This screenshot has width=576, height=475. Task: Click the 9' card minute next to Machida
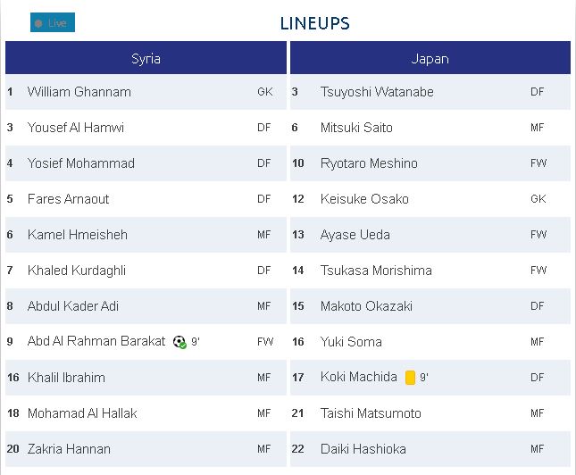pos(424,378)
